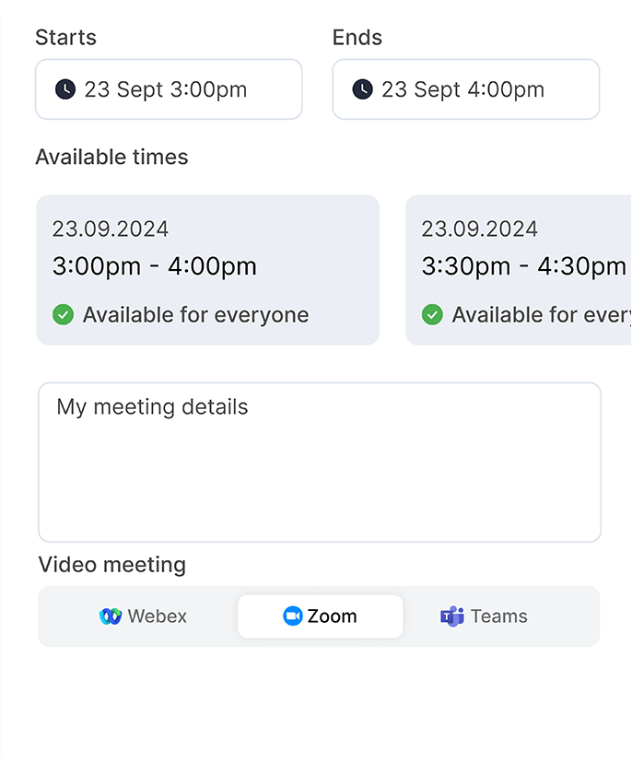632x774 pixels.
Task: Click green checkmark on 3:00pm slot
Action: pos(64,314)
